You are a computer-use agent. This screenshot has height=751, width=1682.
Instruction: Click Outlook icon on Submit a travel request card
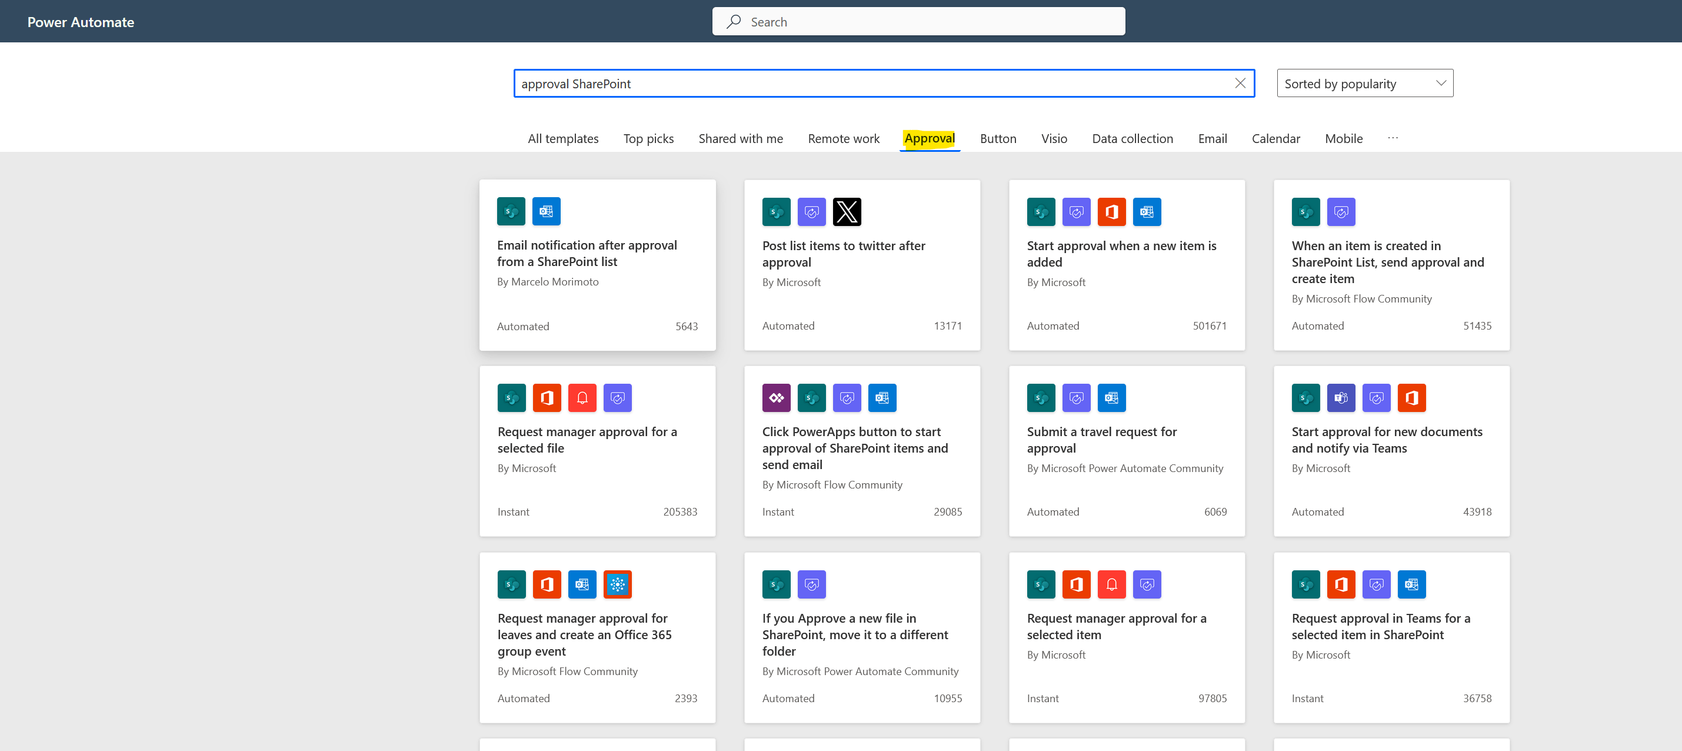click(x=1111, y=398)
